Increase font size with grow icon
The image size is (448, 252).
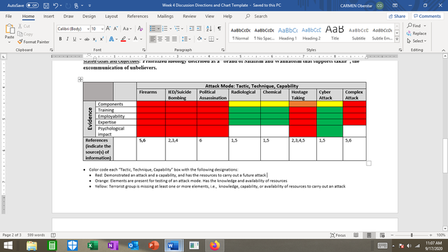point(108,28)
